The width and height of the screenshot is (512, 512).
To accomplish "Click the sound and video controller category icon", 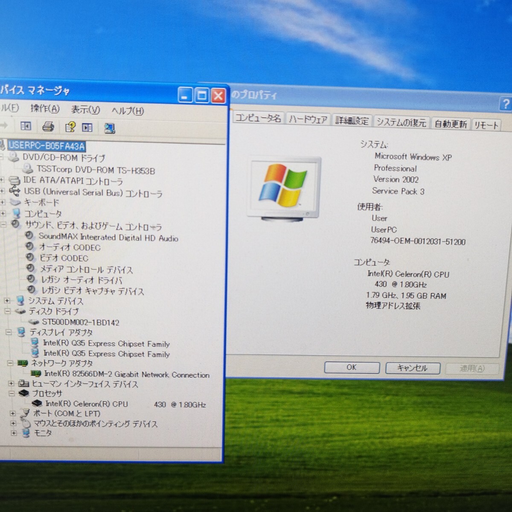I will pyautogui.click(x=16, y=224).
